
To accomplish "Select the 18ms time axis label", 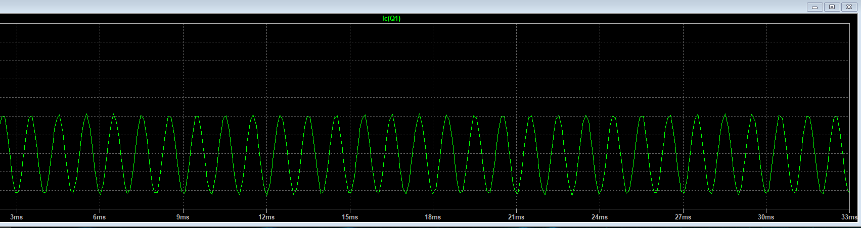I will 433,217.
